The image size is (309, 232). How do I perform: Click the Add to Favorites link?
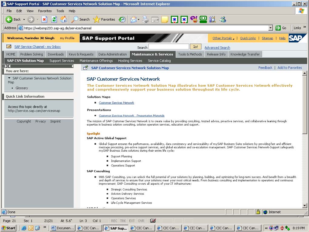coord(290,68)
